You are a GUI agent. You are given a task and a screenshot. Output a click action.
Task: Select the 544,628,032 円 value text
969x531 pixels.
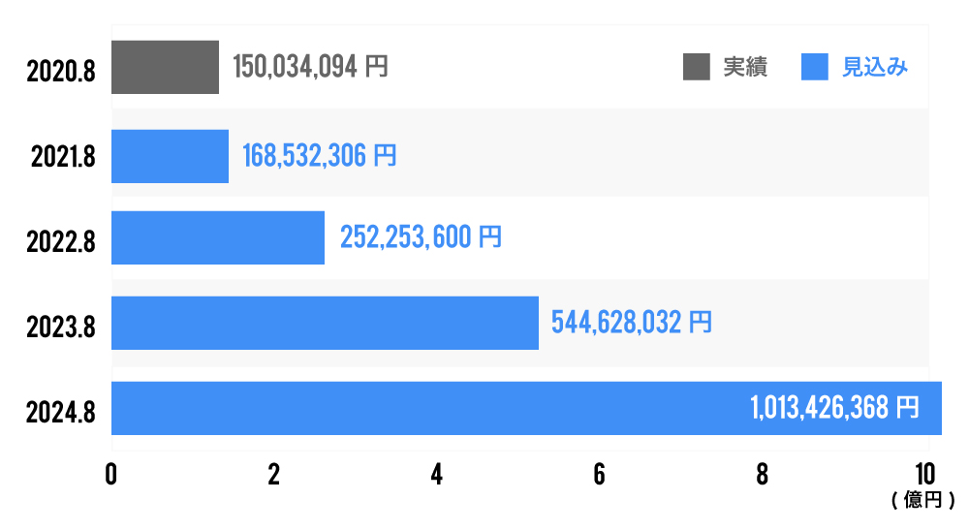pos(631,323)
